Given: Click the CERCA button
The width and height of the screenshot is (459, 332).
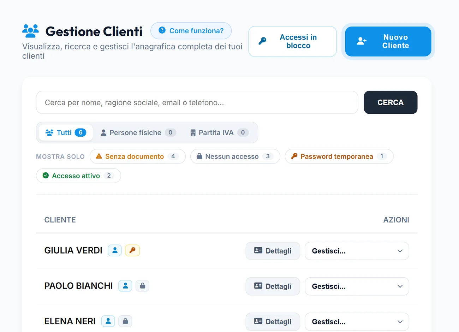Looking at the screenshot, I should tap(391, 102).
